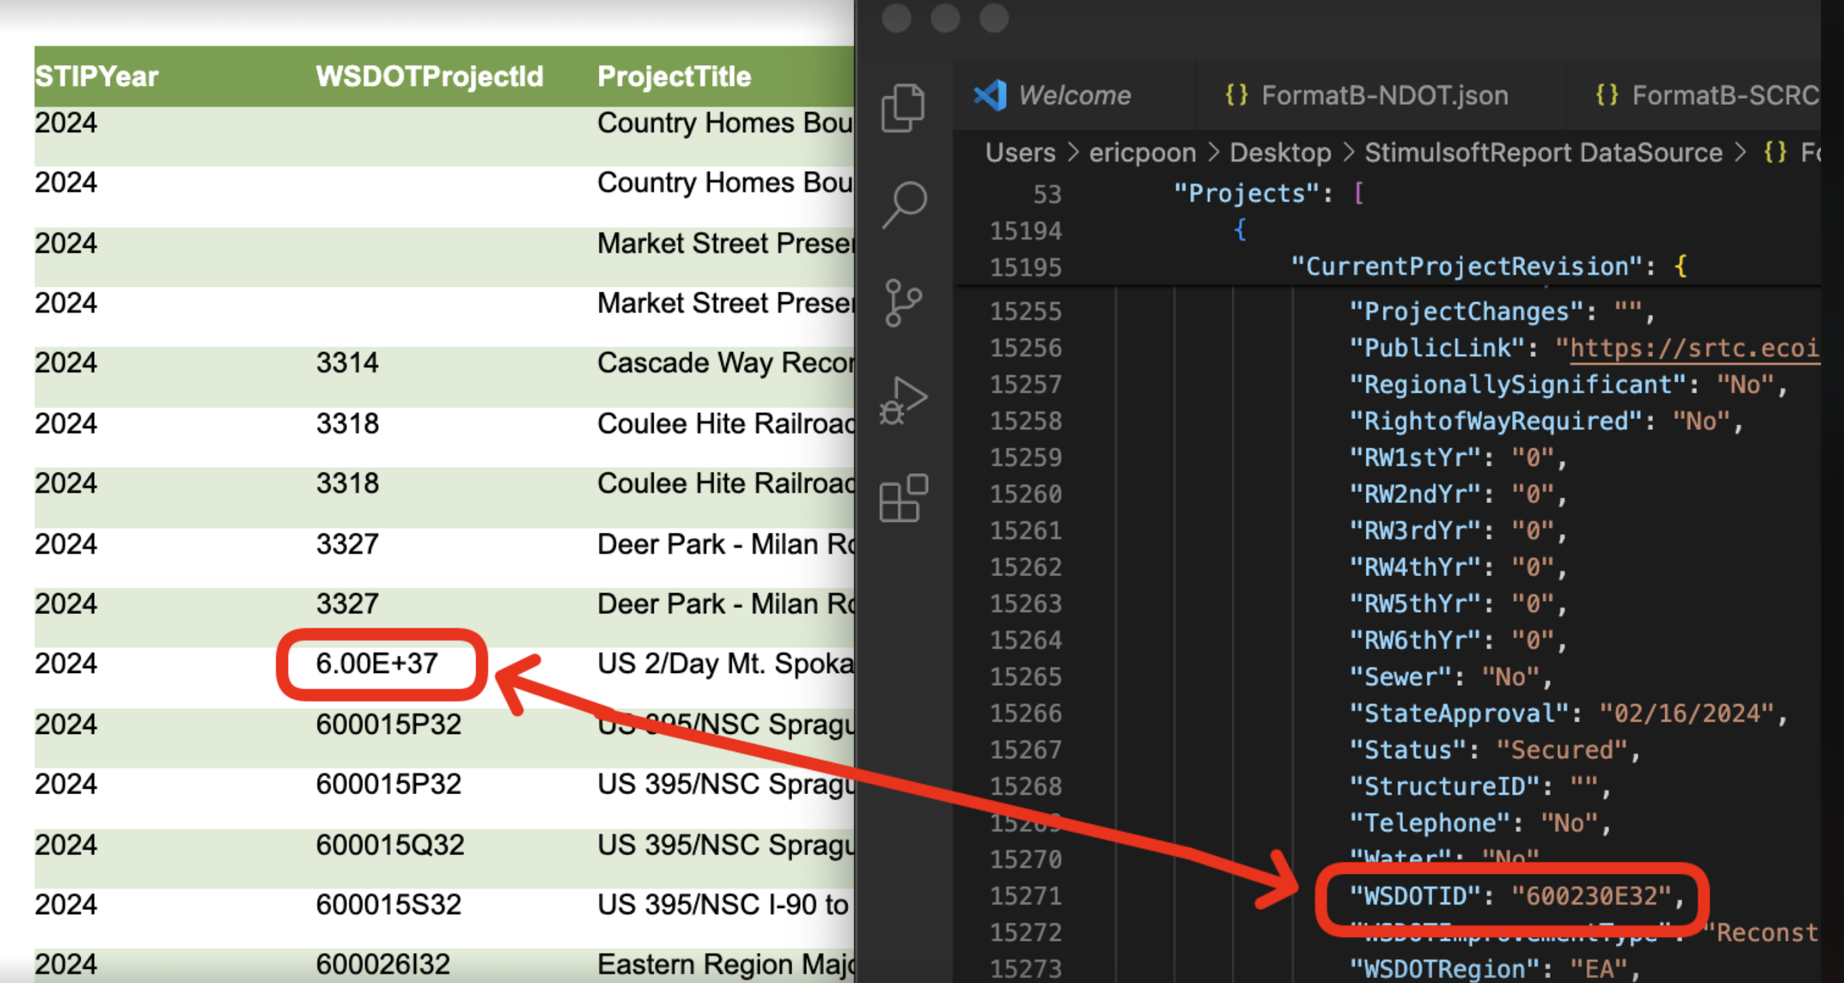This screenshot has height=983, width=1844.
Task: Click the US 395/NSC I-90 to title
Action: click(x=723, y=905)
